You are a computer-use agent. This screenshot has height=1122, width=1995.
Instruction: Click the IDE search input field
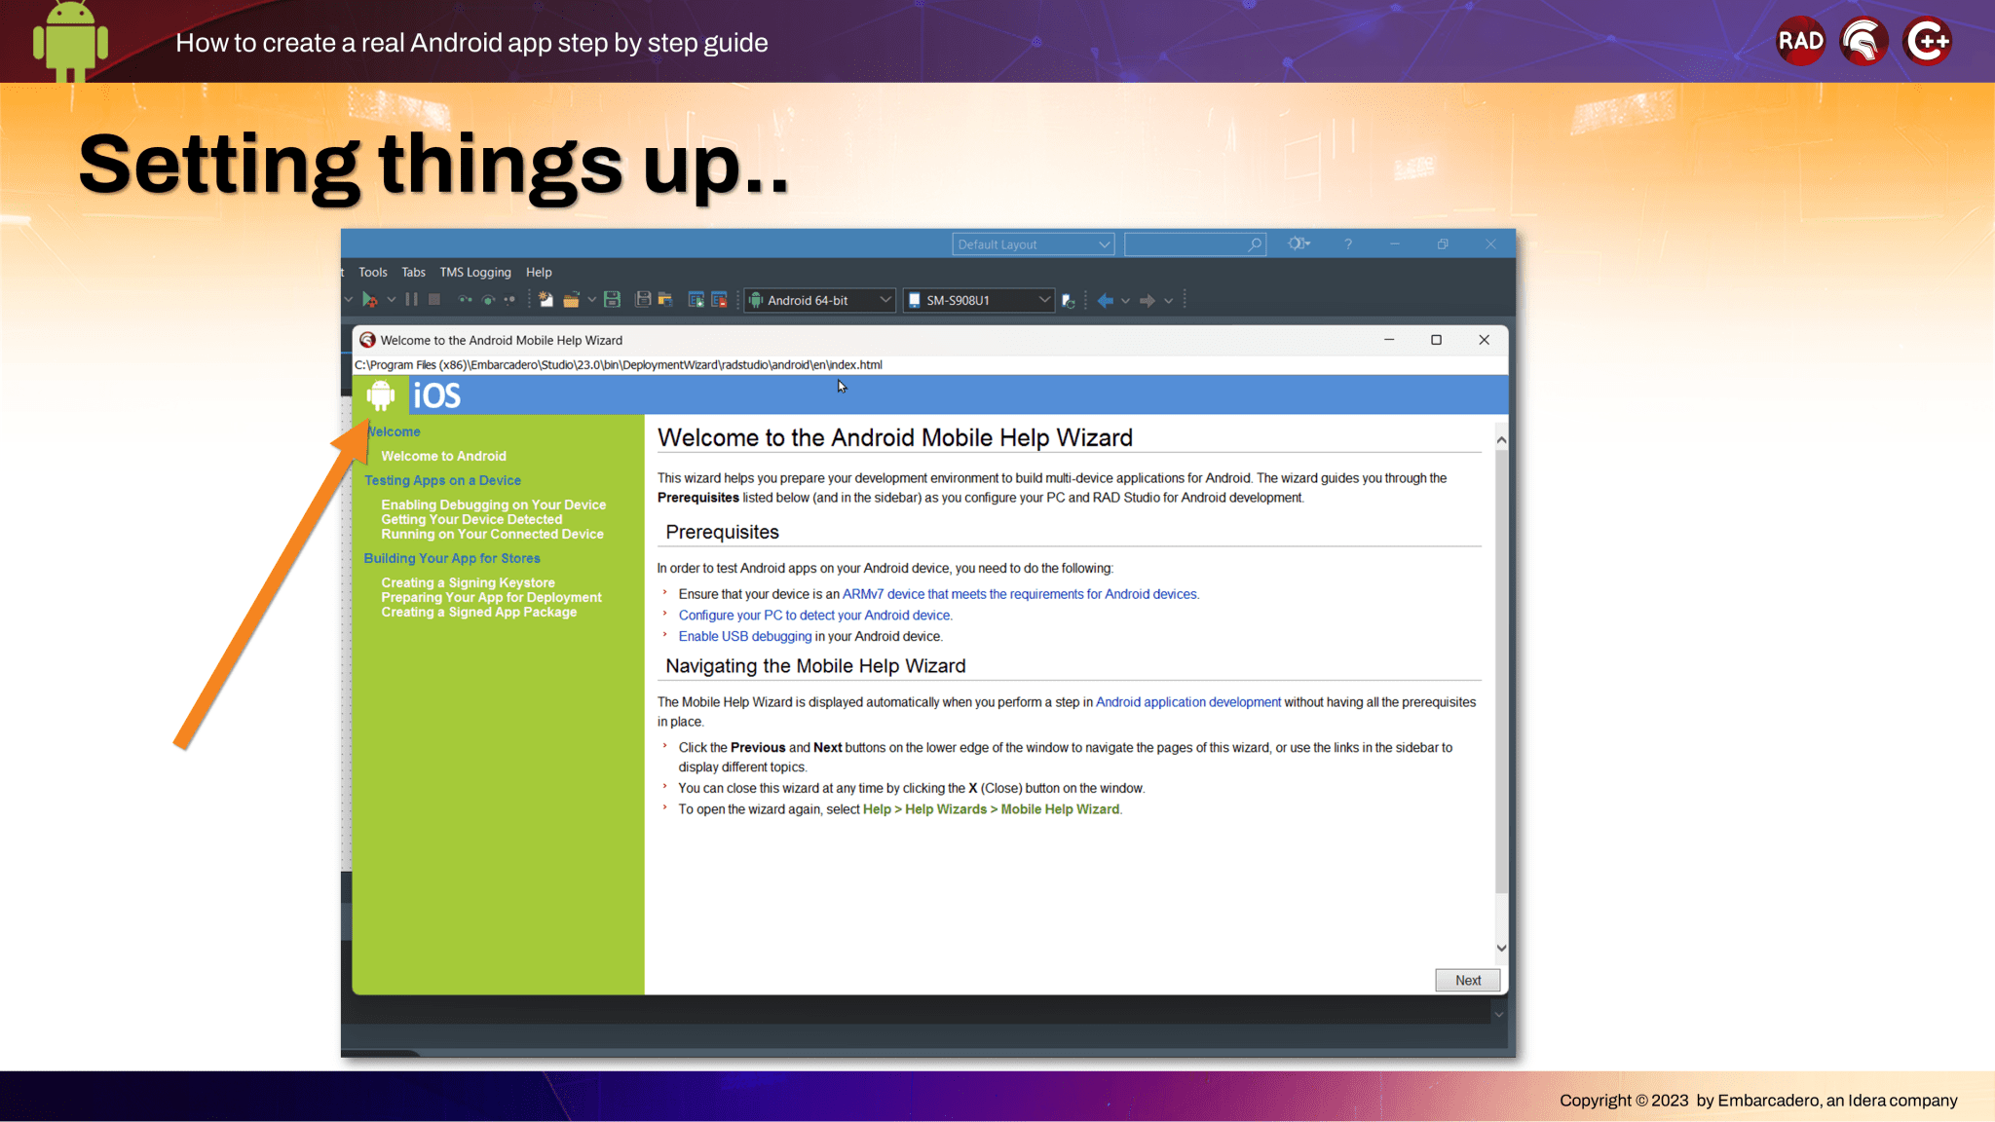(1194, 244)
